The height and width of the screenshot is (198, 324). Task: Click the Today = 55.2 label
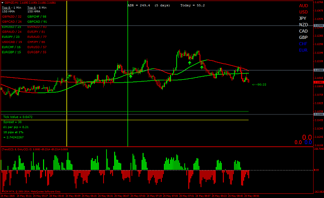[192, 5]
